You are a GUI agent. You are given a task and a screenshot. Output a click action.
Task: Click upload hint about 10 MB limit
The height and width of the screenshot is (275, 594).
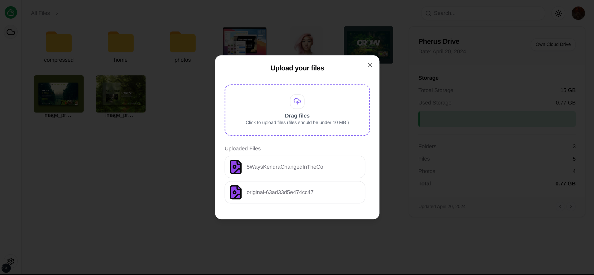297,122
